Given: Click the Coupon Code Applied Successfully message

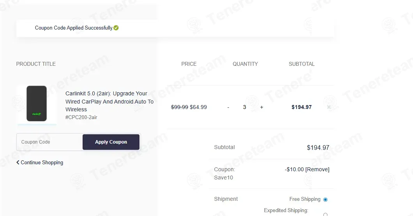Looking at the screenshot, I should coord(74,28).
